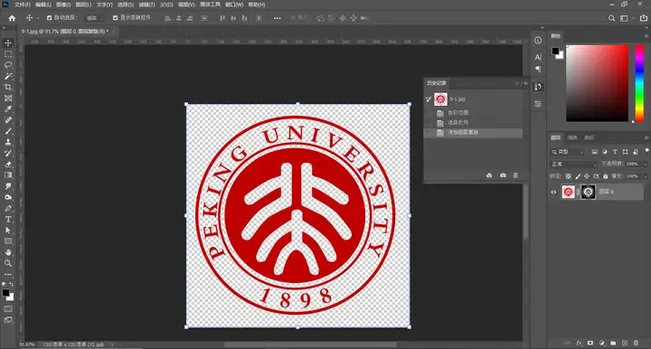Open the Auto-Select layer/group dropdown

(x=95, y=18)
